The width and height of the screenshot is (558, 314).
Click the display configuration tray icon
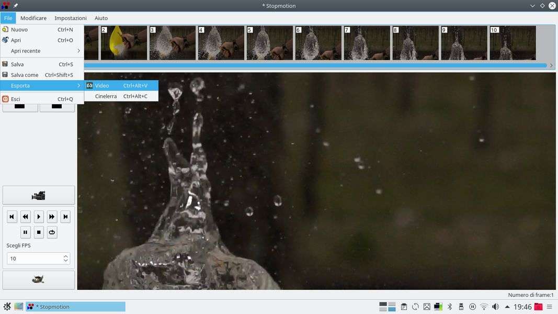tap(438, 307)
